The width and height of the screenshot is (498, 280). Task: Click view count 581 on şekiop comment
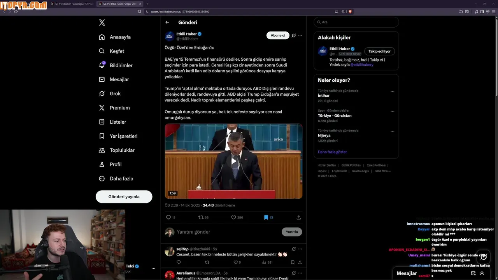(267, 262)
